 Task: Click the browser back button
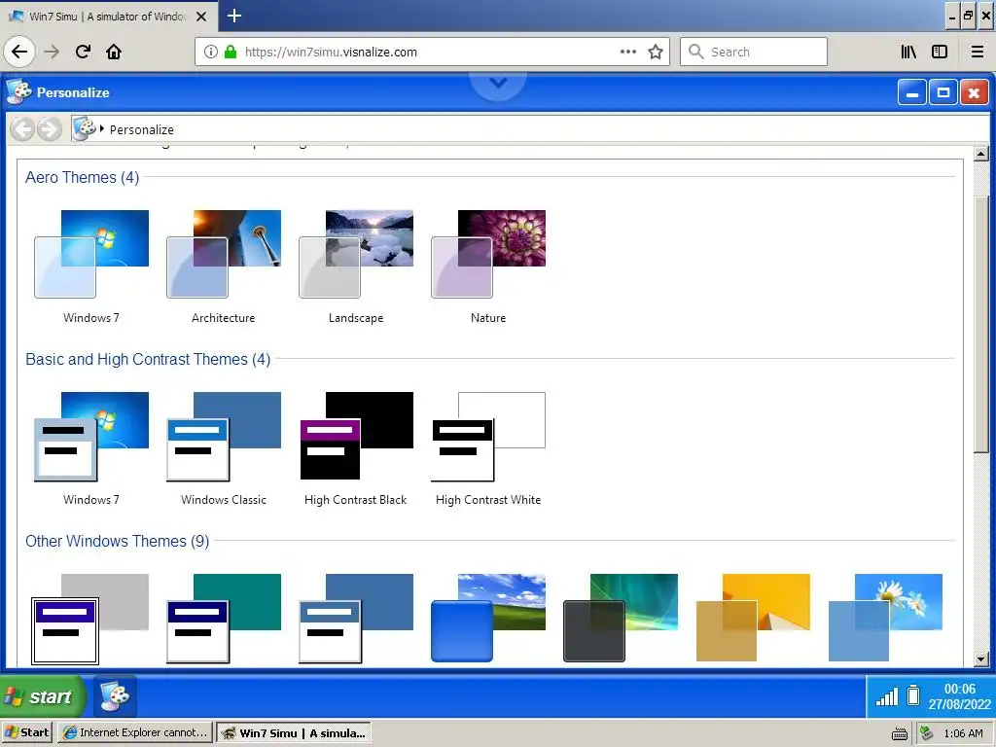pyautogui.click(x=19, y=52)
